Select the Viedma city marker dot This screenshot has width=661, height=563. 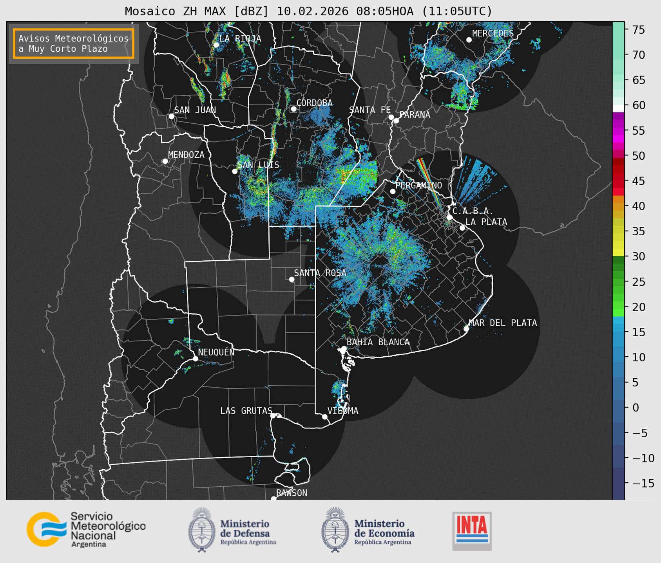click(x=324, y=417)
